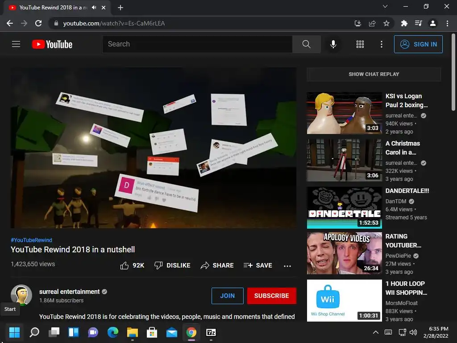The height and width of the screenshot is (343, 457).
Task: Bookmark this tab with star
Action: coord(386,23)
